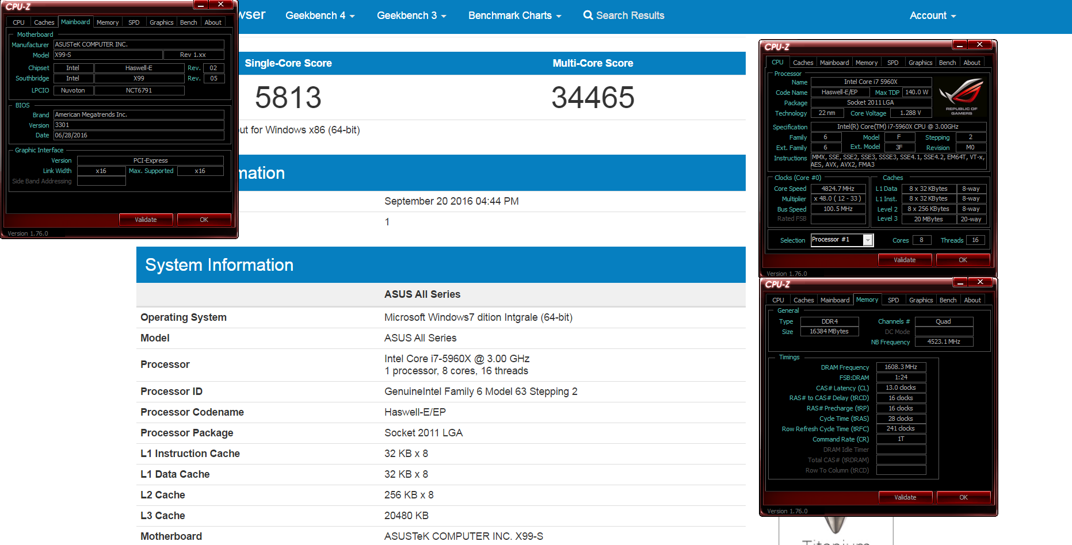
Task: Select Mainboard tab in Memory CPU-Z window
Action: 835,300
